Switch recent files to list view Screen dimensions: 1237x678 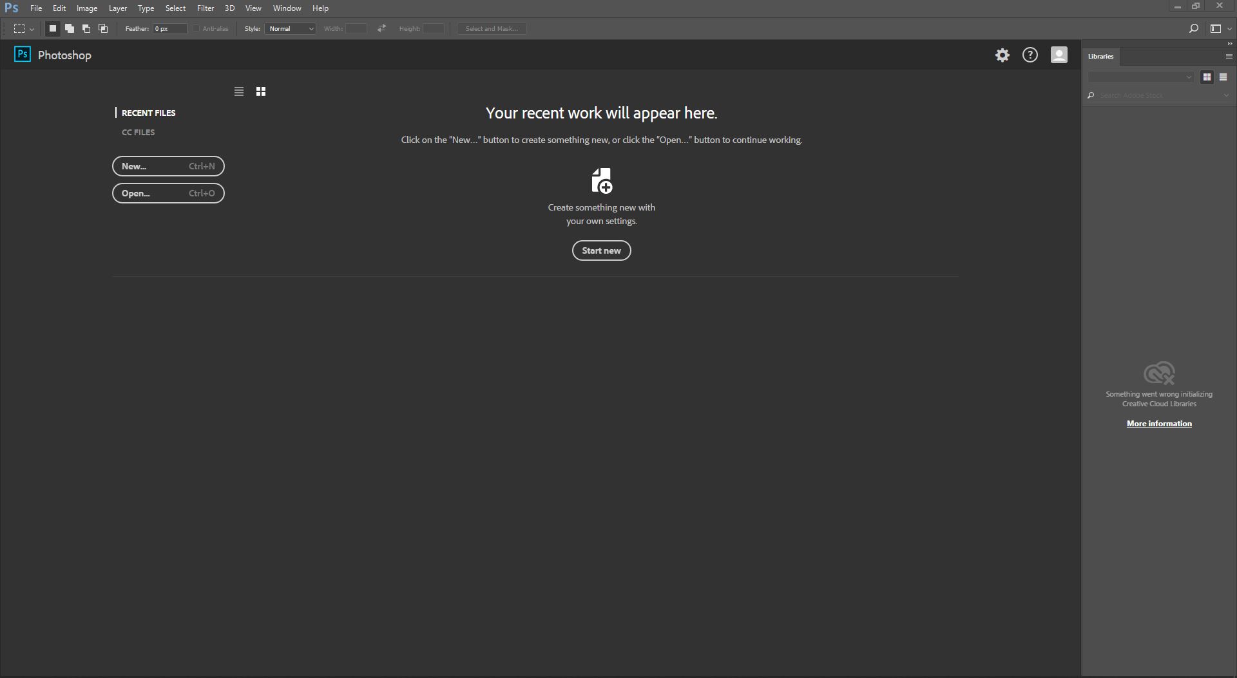239,91
